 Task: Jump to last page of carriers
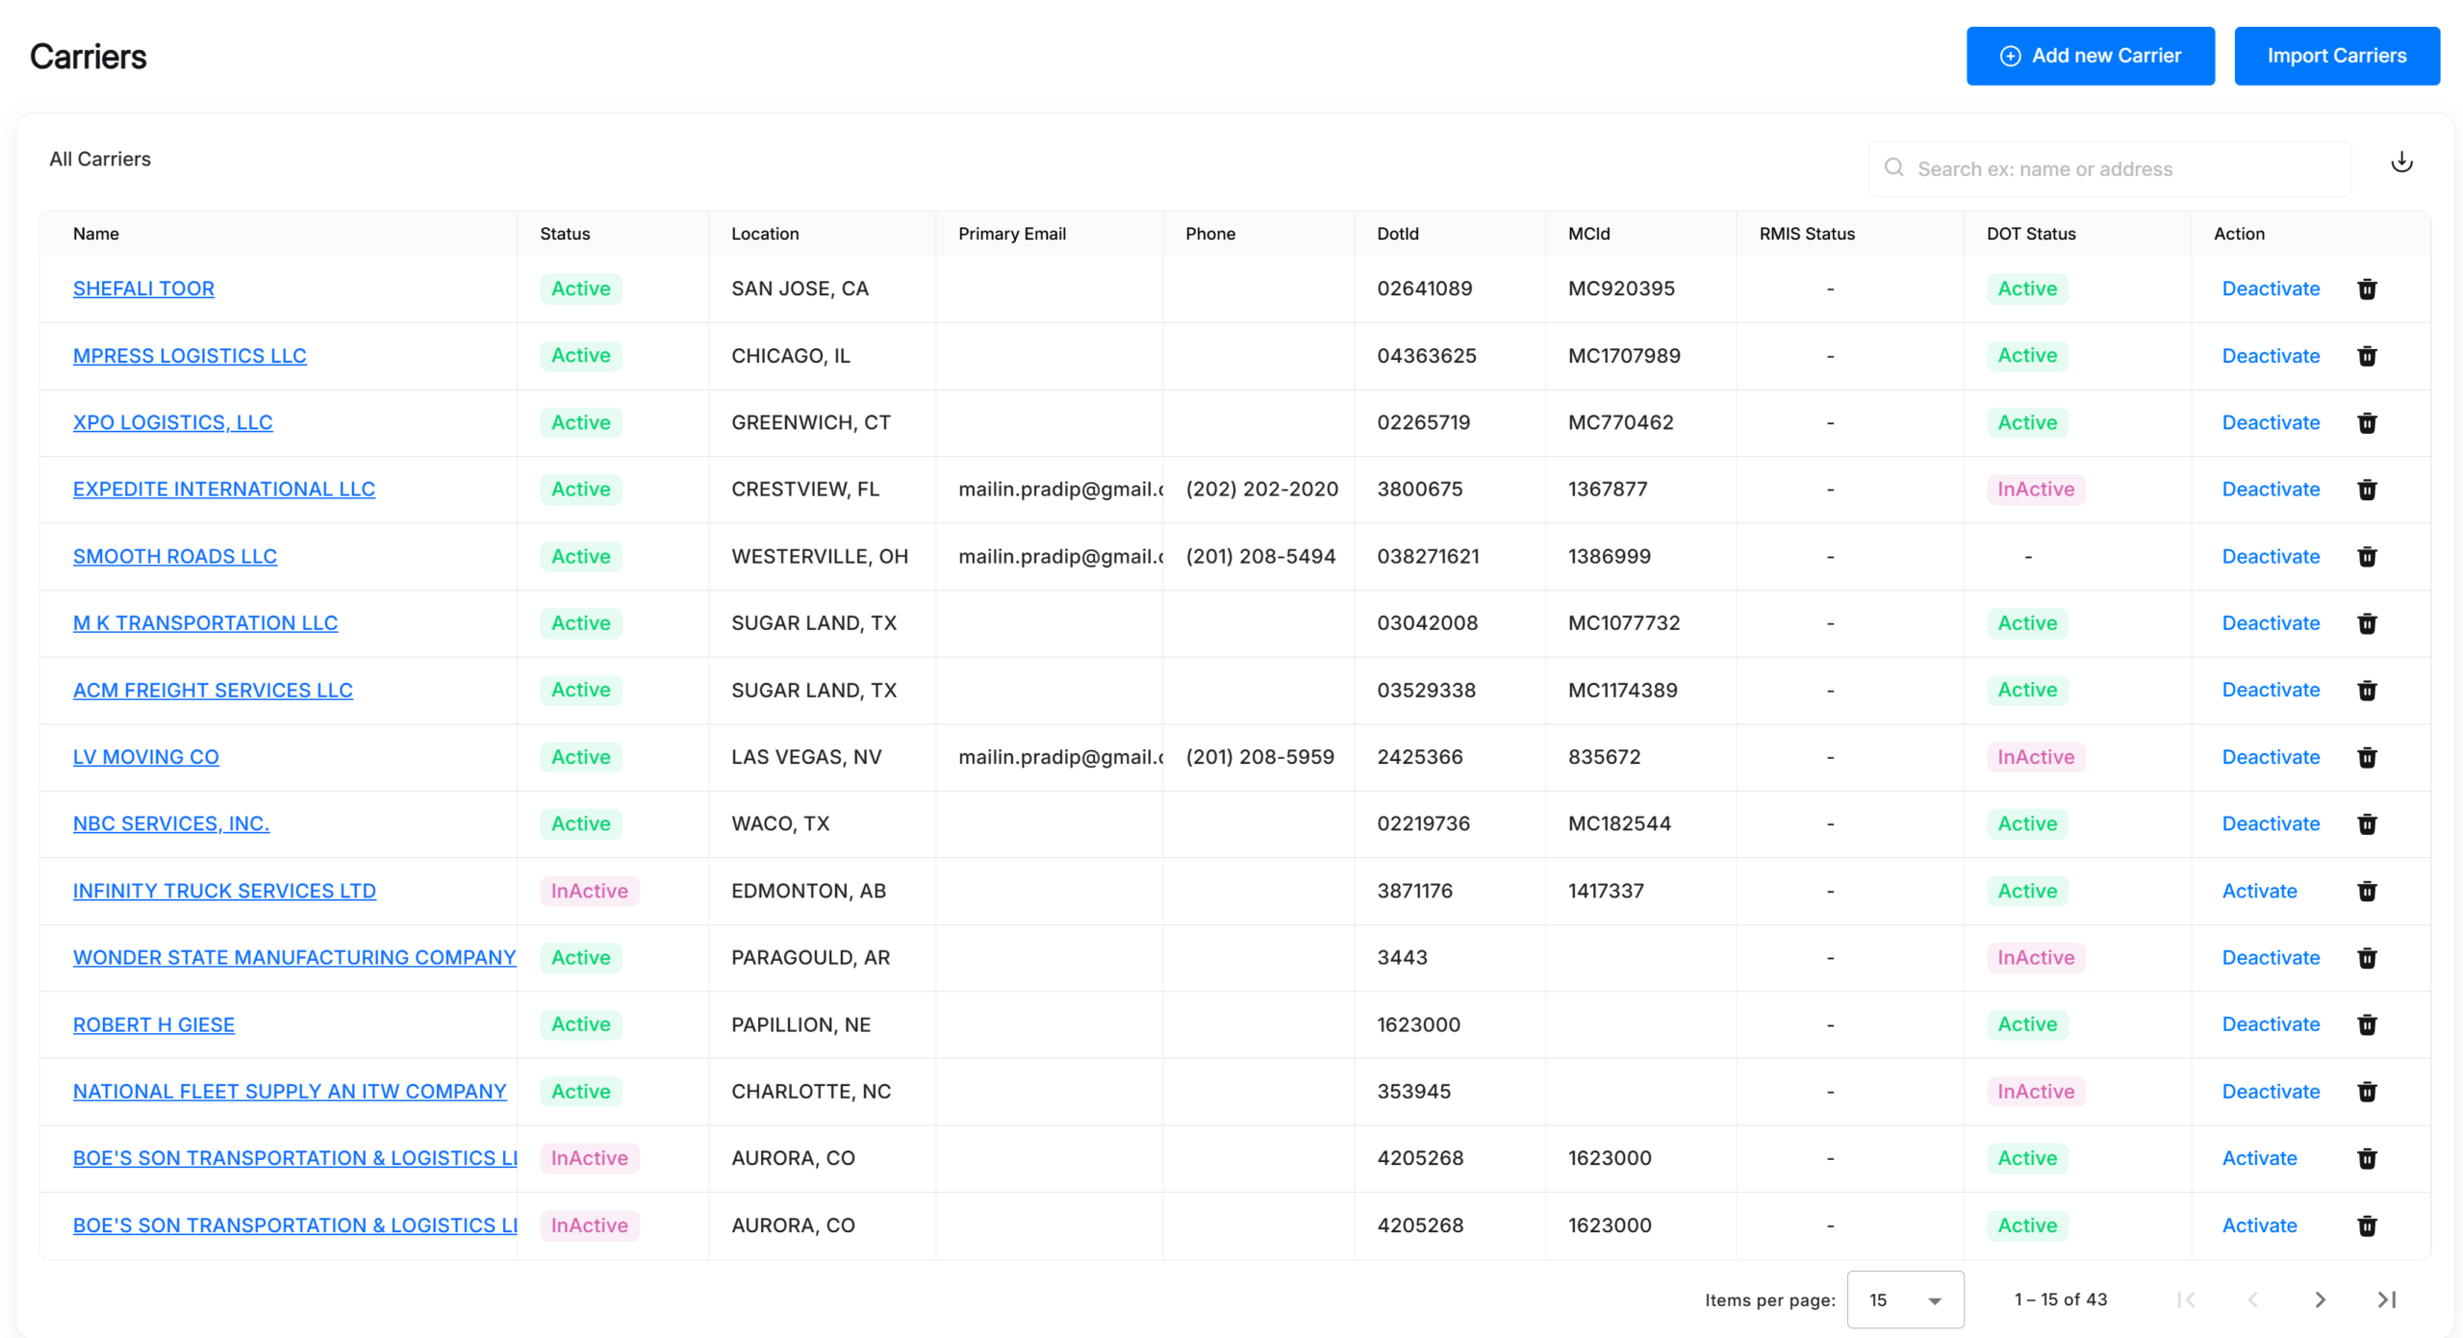[x=2387, y=1300]
